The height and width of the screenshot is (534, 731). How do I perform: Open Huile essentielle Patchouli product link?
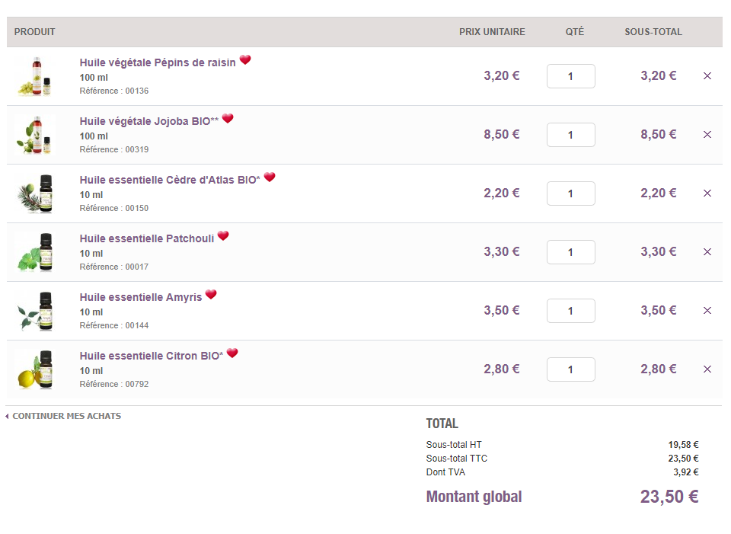coord(146,238)
